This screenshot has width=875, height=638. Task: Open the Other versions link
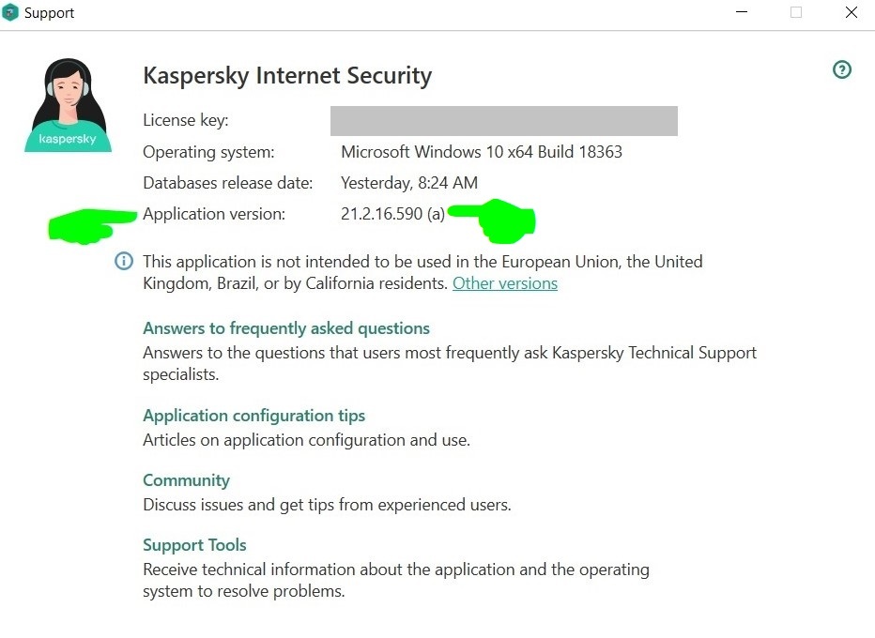tap(505, 283)
